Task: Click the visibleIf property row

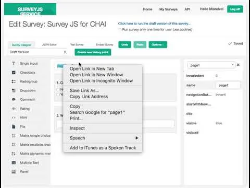Action: coord(214,133)
